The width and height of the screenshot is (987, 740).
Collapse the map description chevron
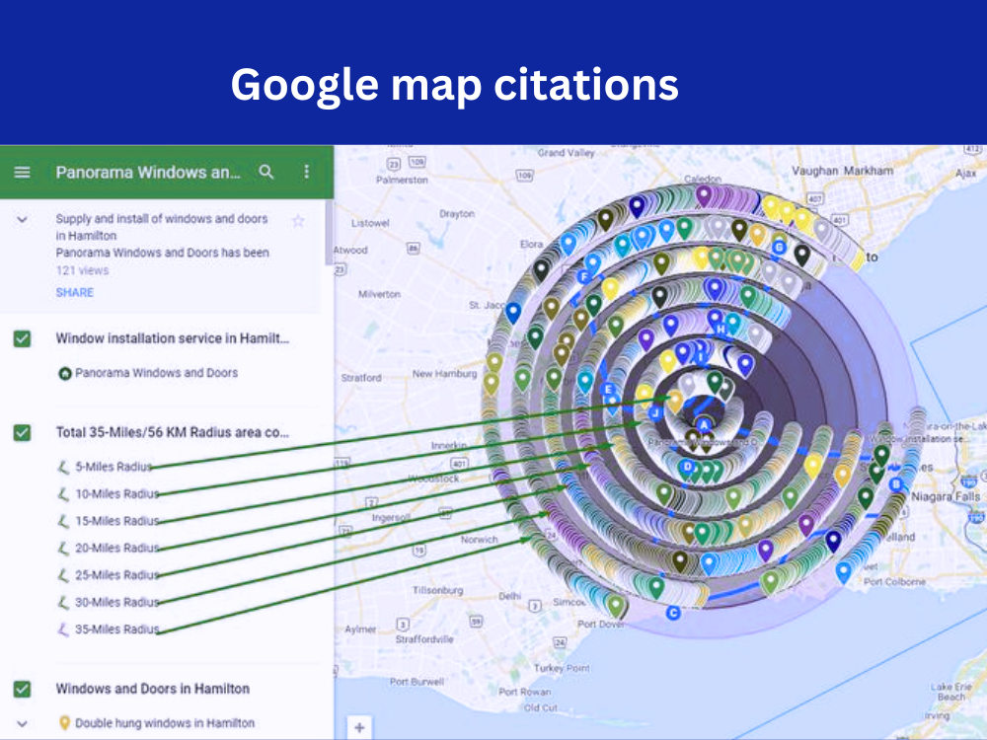click(22, 220)
